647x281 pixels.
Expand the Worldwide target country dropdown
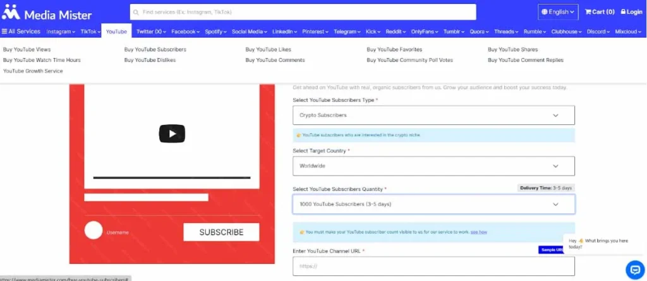433,166
